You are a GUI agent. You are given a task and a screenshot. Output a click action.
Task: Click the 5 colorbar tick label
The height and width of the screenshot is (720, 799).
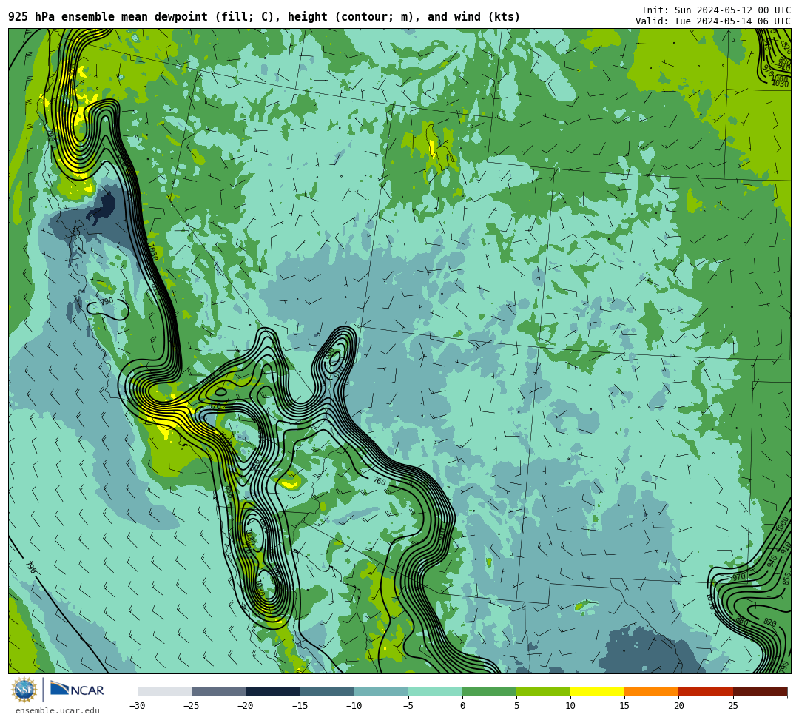pos(516,706)
